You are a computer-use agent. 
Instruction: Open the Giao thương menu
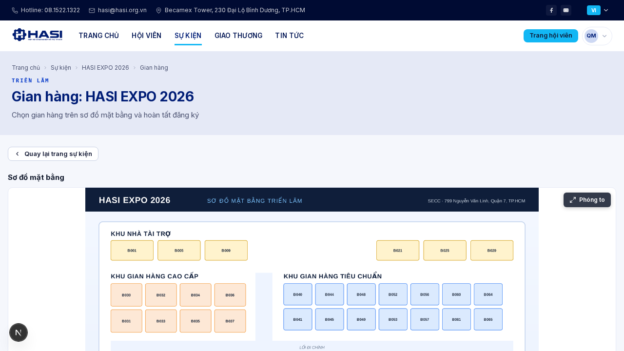[238, 36]
